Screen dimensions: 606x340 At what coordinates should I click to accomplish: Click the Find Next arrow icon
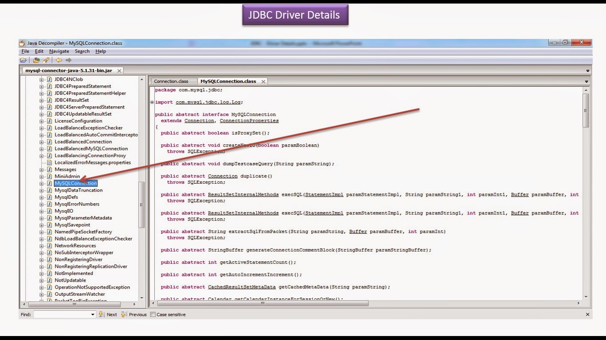pos(102,314)
